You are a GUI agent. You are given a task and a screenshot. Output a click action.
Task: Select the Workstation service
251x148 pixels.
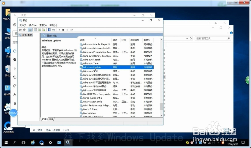click(x=116, y=113)
